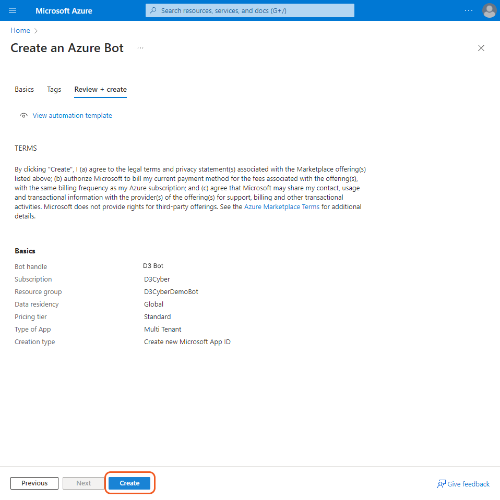
Task: Click the Previous button
Action: pyautogui.click(x=34, y=483)
